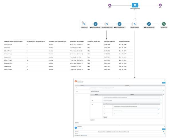Click the green DeliveryTime reply icon
The height and width of the screenshot is (139, 172).
(164, 24)
